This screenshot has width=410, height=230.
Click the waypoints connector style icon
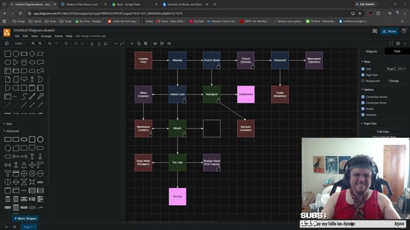point(122,43)
